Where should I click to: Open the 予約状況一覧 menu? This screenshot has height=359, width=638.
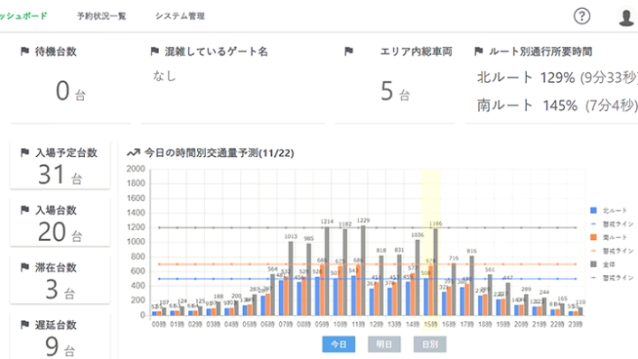(x=101, y=16)
